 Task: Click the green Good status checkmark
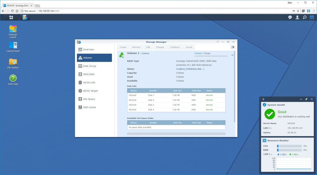point(270,114)
